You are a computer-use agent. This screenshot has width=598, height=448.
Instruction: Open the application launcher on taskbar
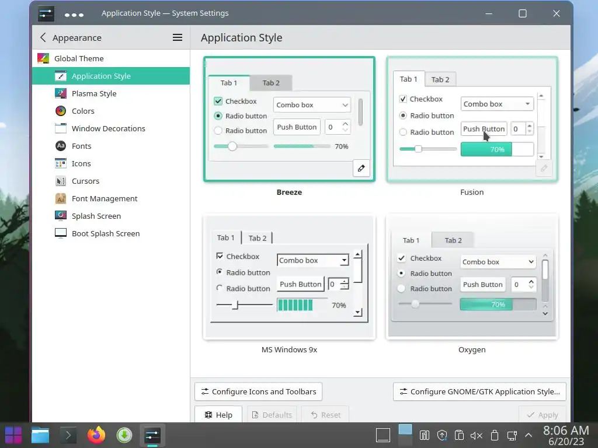click(13, 435)
